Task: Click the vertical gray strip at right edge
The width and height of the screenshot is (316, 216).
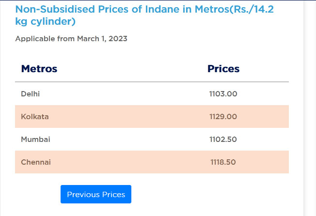Action: (x=307, y=108)
